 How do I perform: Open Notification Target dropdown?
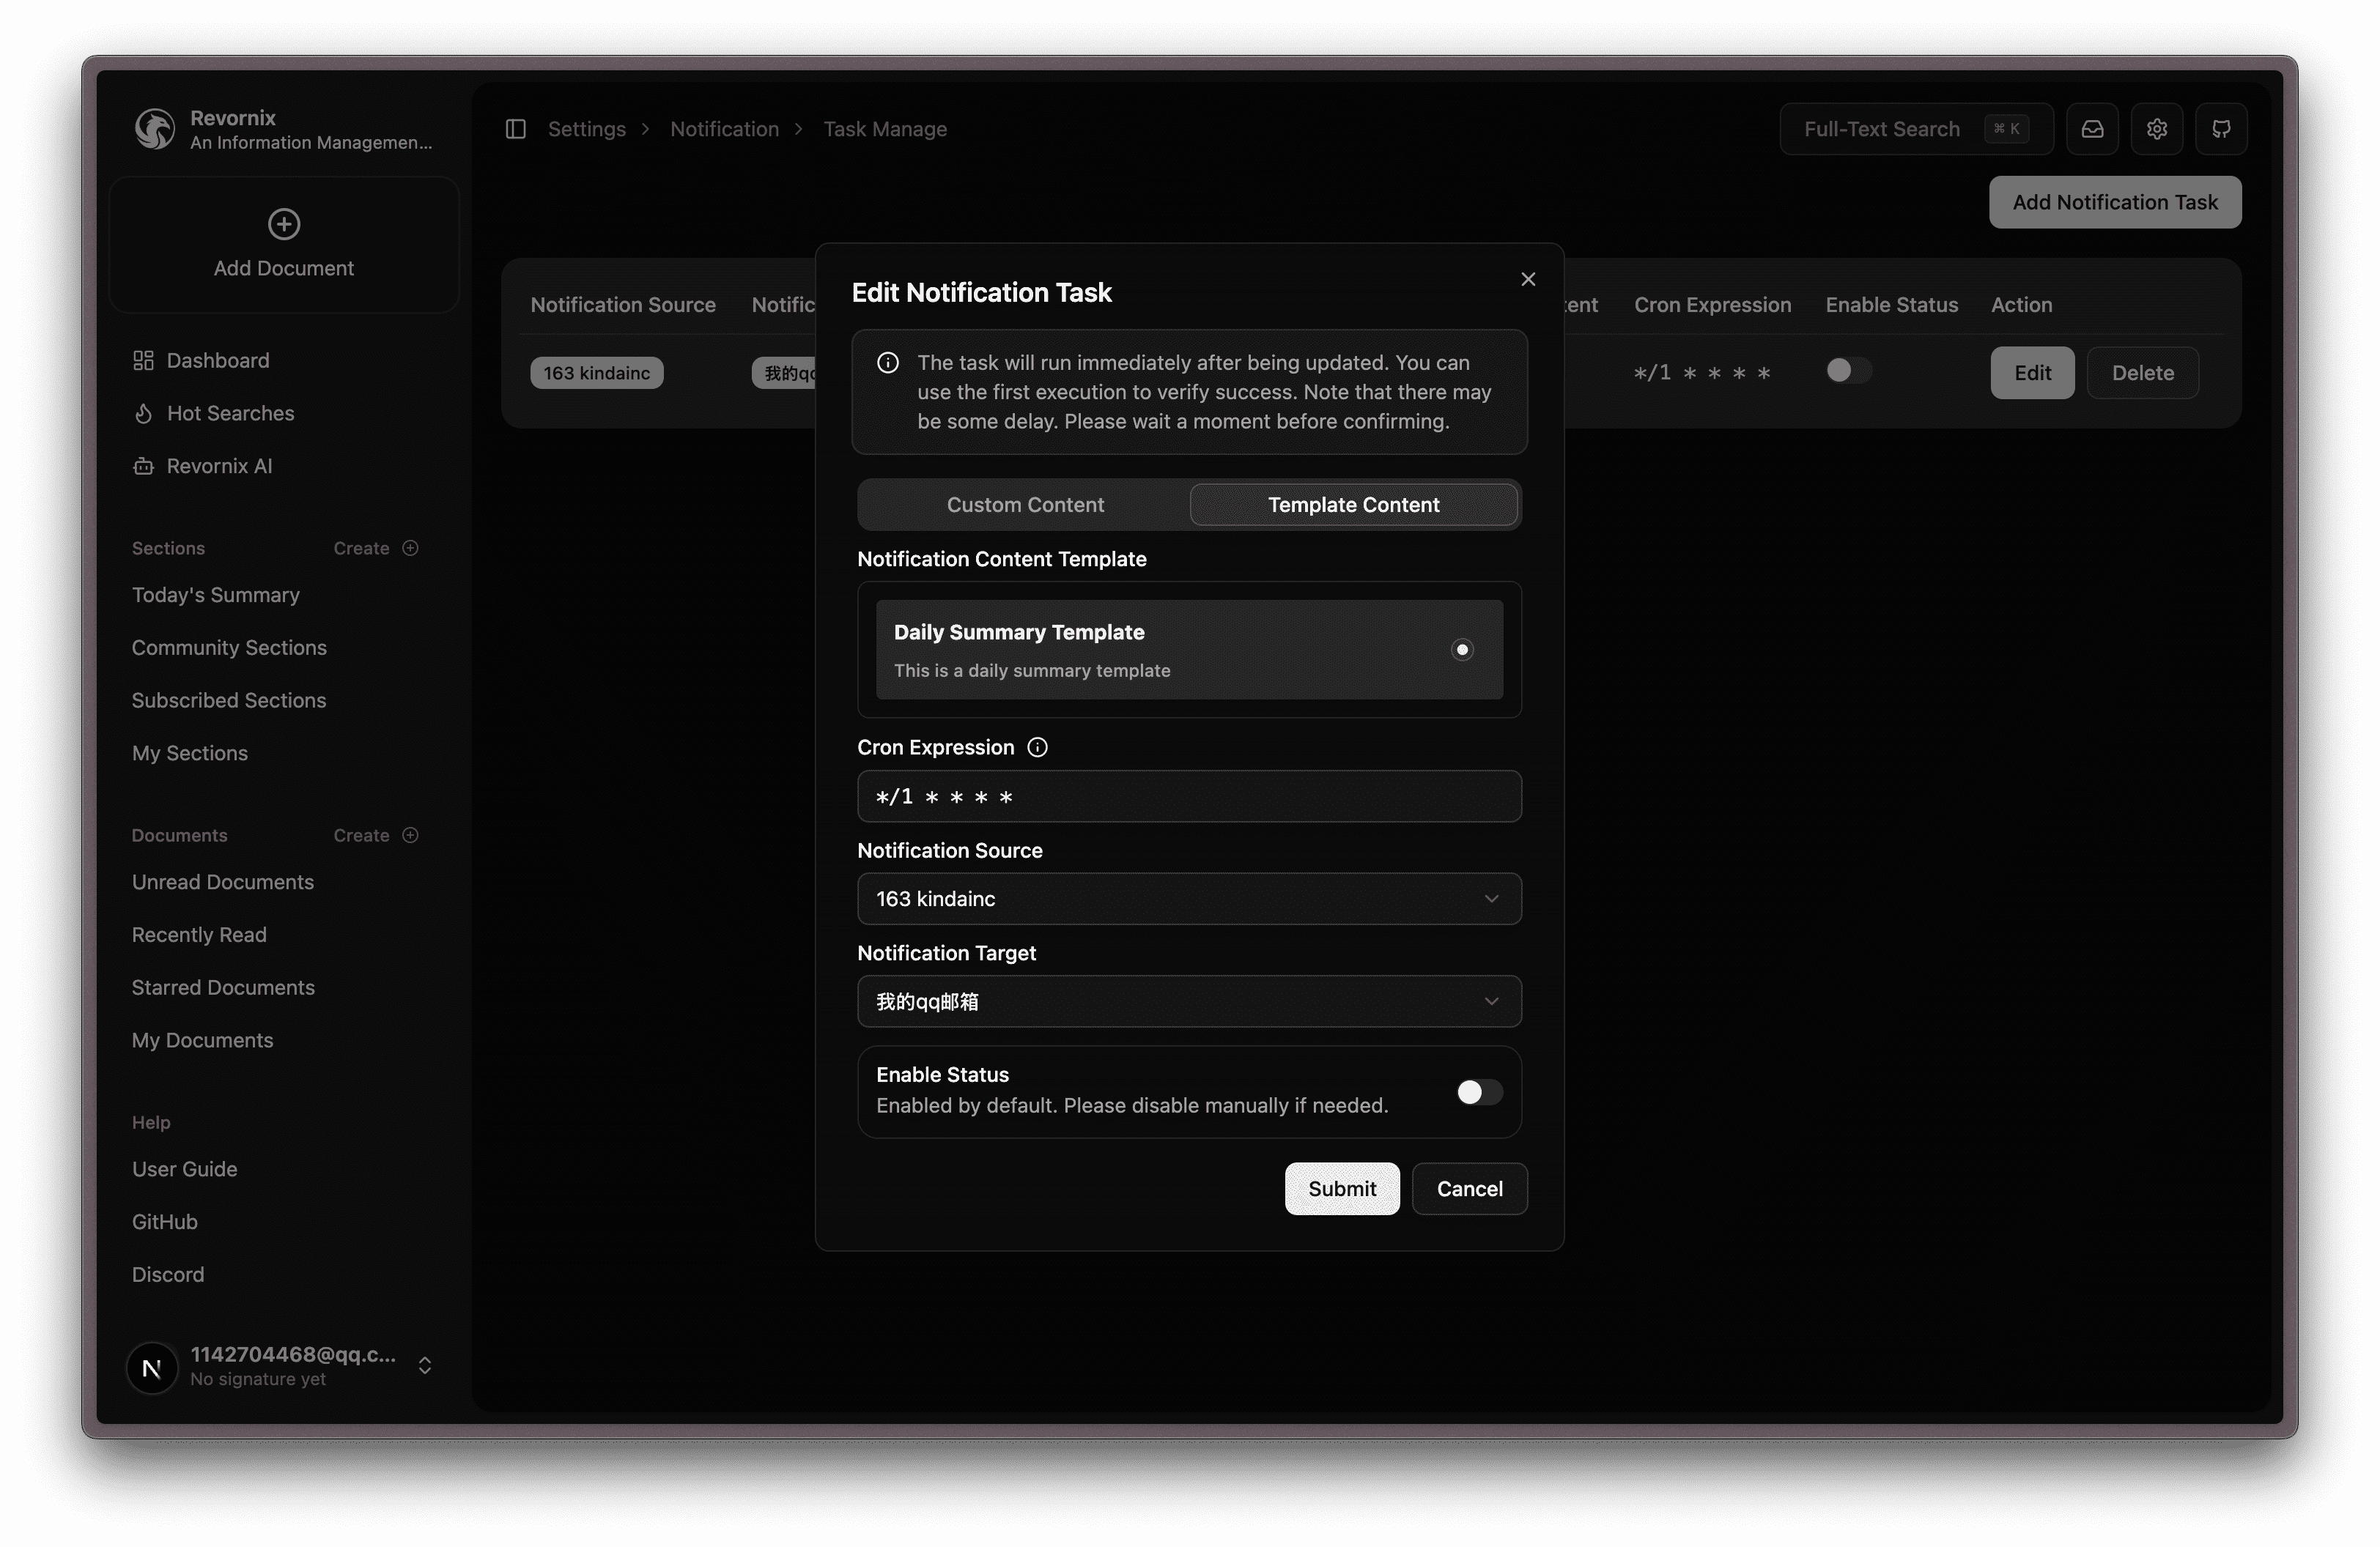(1189, 1001)
